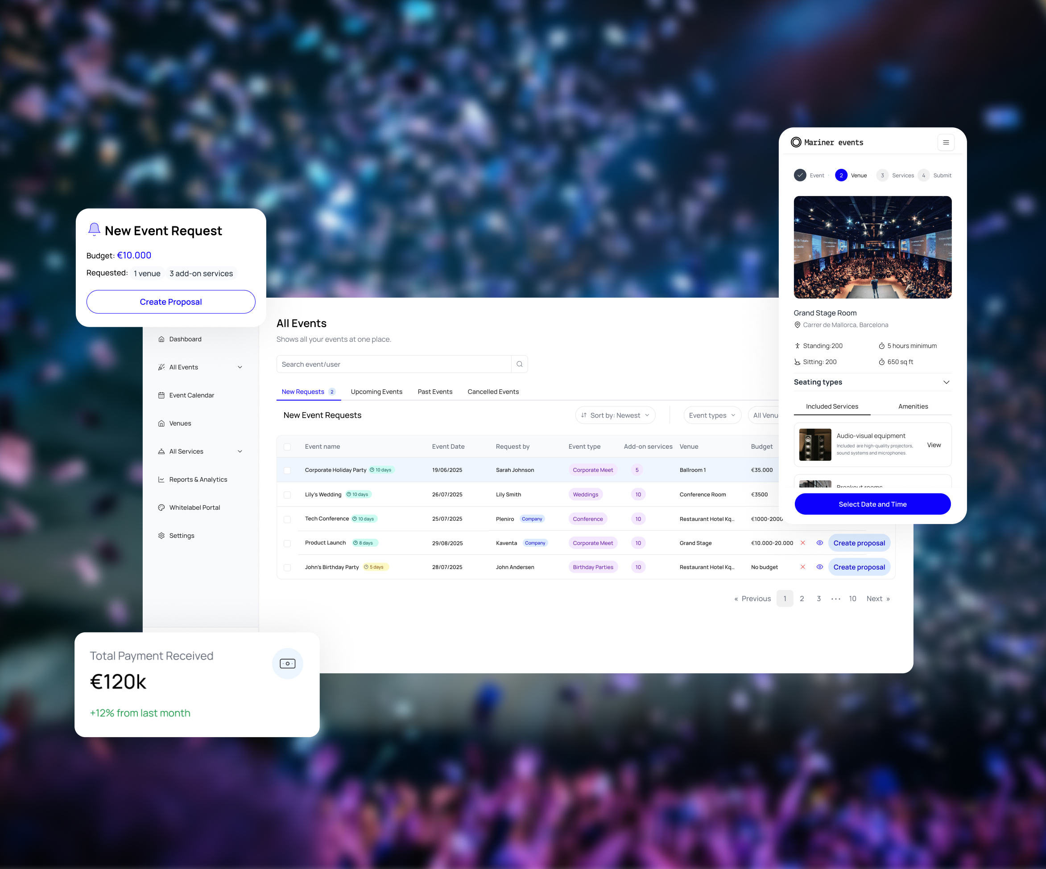
Task: Open Reports & Analytics in the sidebar
Action: click(x=198, y=480)
